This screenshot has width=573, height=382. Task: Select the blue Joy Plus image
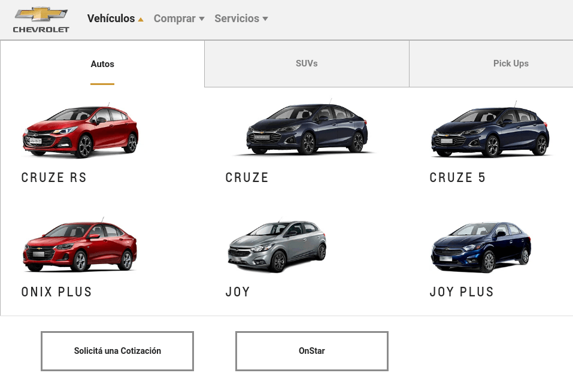481,246
